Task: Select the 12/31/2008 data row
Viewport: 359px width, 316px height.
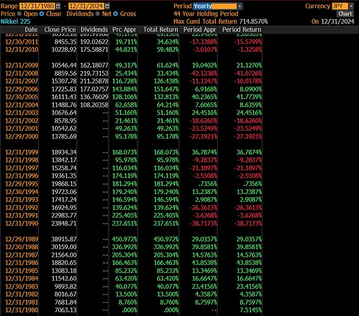Action: pos(134,73)
